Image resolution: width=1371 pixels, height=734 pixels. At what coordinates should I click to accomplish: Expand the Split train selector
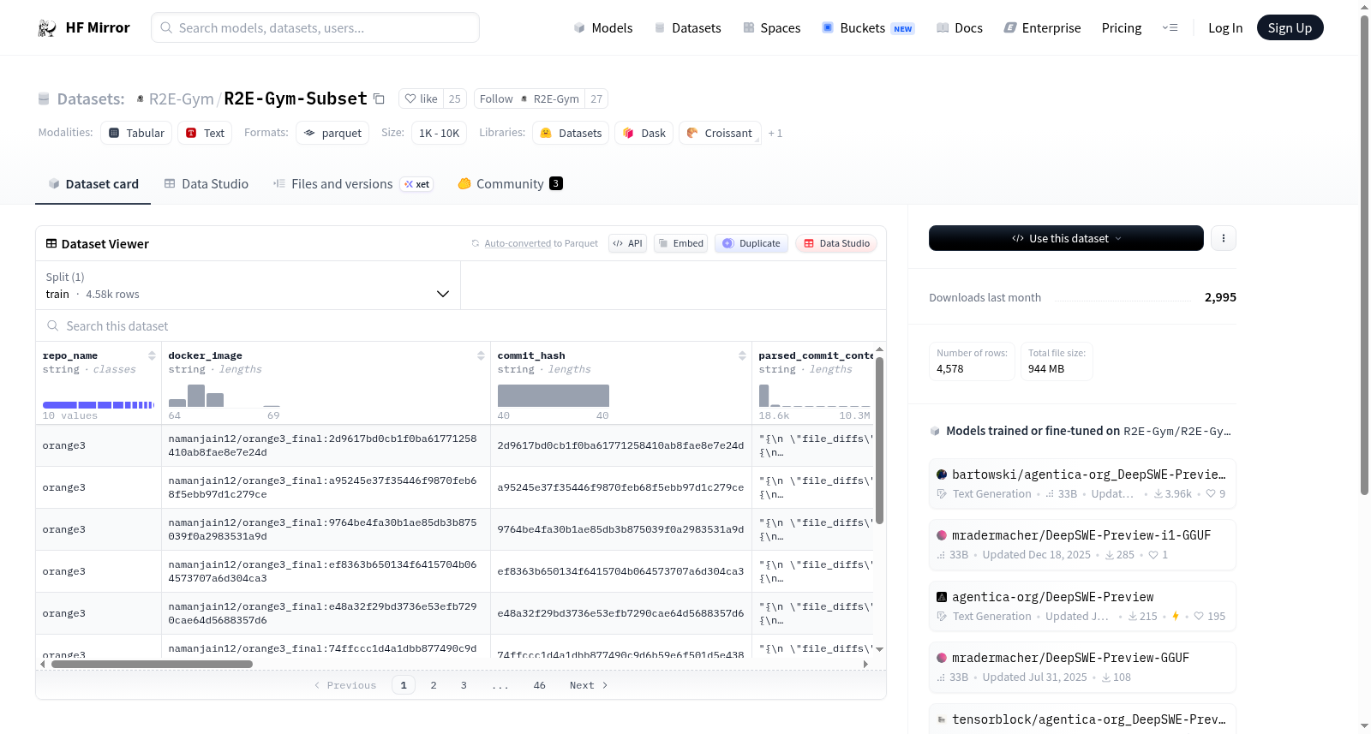click(248, 285)
